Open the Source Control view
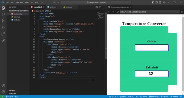Screen dimensions: 184x98 pos(3,21)
